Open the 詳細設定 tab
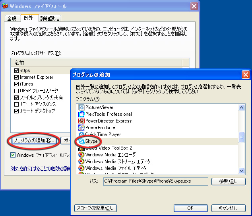Viewport: 252px width, 216px height. [50, 18]
